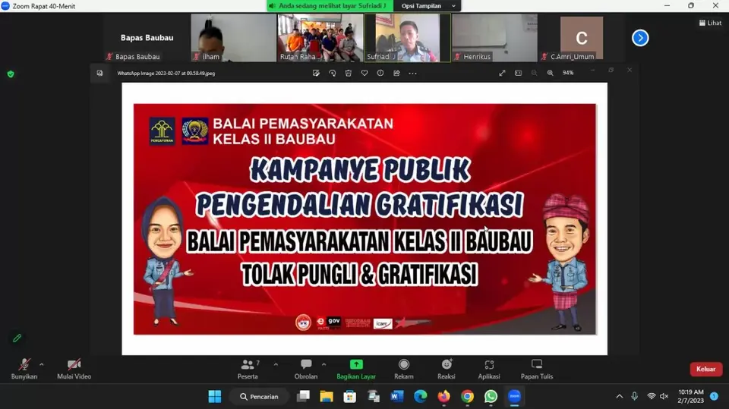Image resolution: width=729 pixels, height=409 pixels.
Task: Open Papan Tulis whiteboard
Action: tap(537, 369)
